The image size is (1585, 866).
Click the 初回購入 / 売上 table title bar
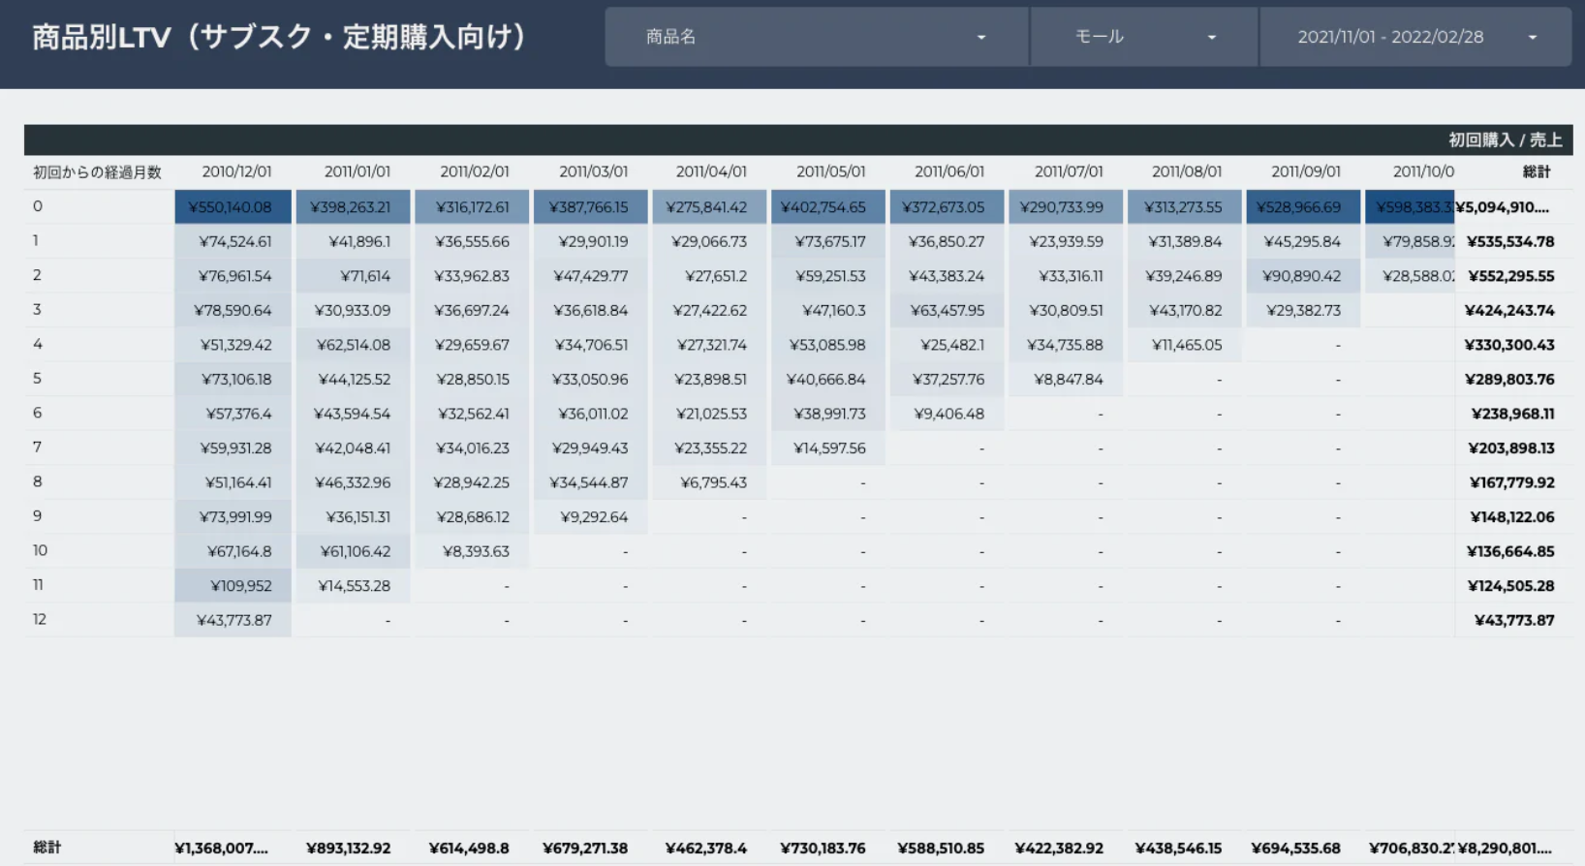pyautogui.click(x=798, y=139)
